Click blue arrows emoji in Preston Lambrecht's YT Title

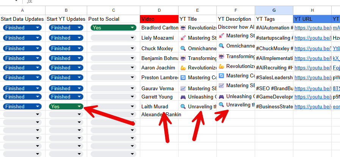(183, 77)
